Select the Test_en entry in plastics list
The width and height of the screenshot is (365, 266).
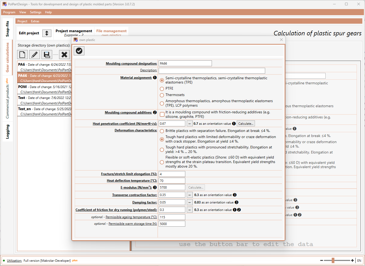44,111
